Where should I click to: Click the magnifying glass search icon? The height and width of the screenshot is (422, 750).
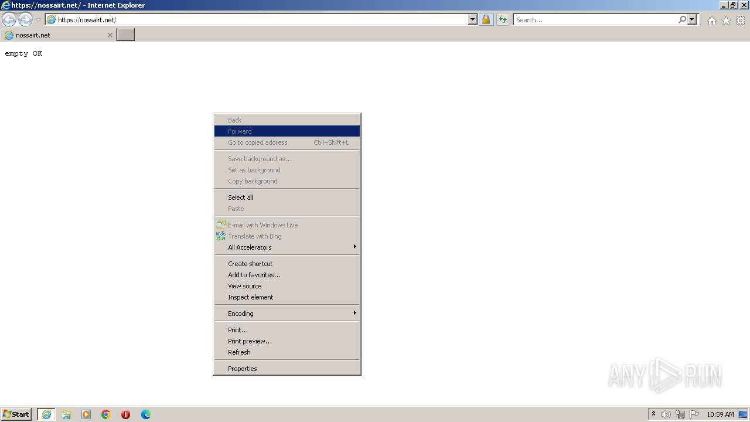click(682, 20)
